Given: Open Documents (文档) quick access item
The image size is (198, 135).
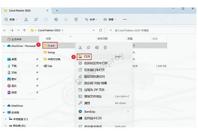Looking at the screenshot, I should (12, 72).
